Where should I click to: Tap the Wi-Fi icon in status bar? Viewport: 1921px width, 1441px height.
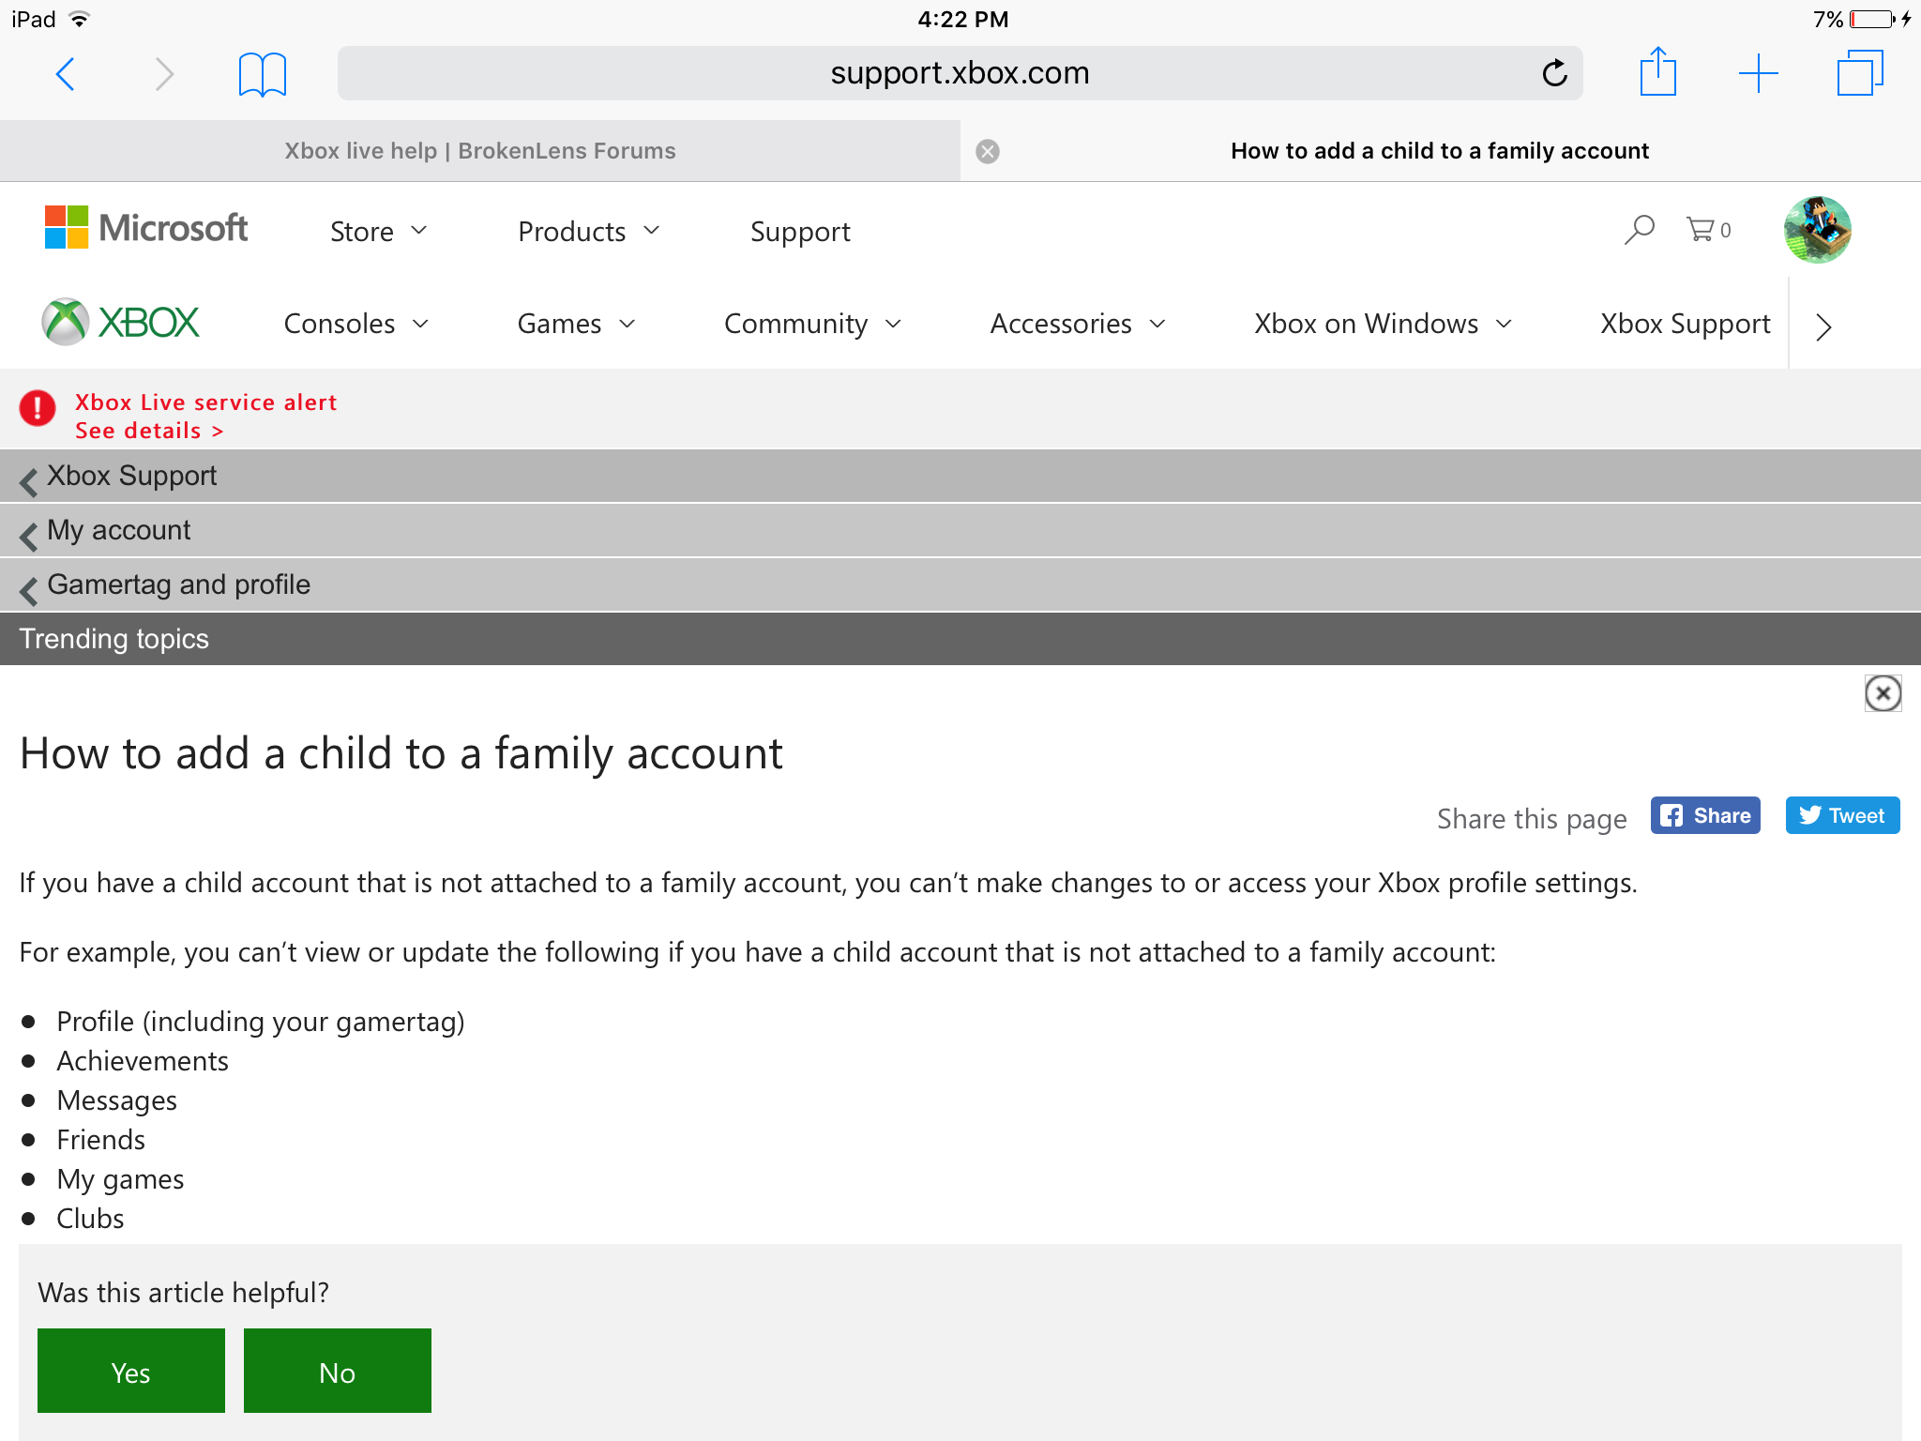pos(81,19)
